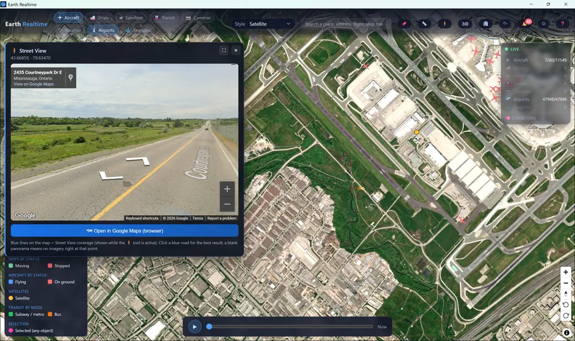
Task: Turn on the Seaports layer chip
Action: [x=138, y=30]
